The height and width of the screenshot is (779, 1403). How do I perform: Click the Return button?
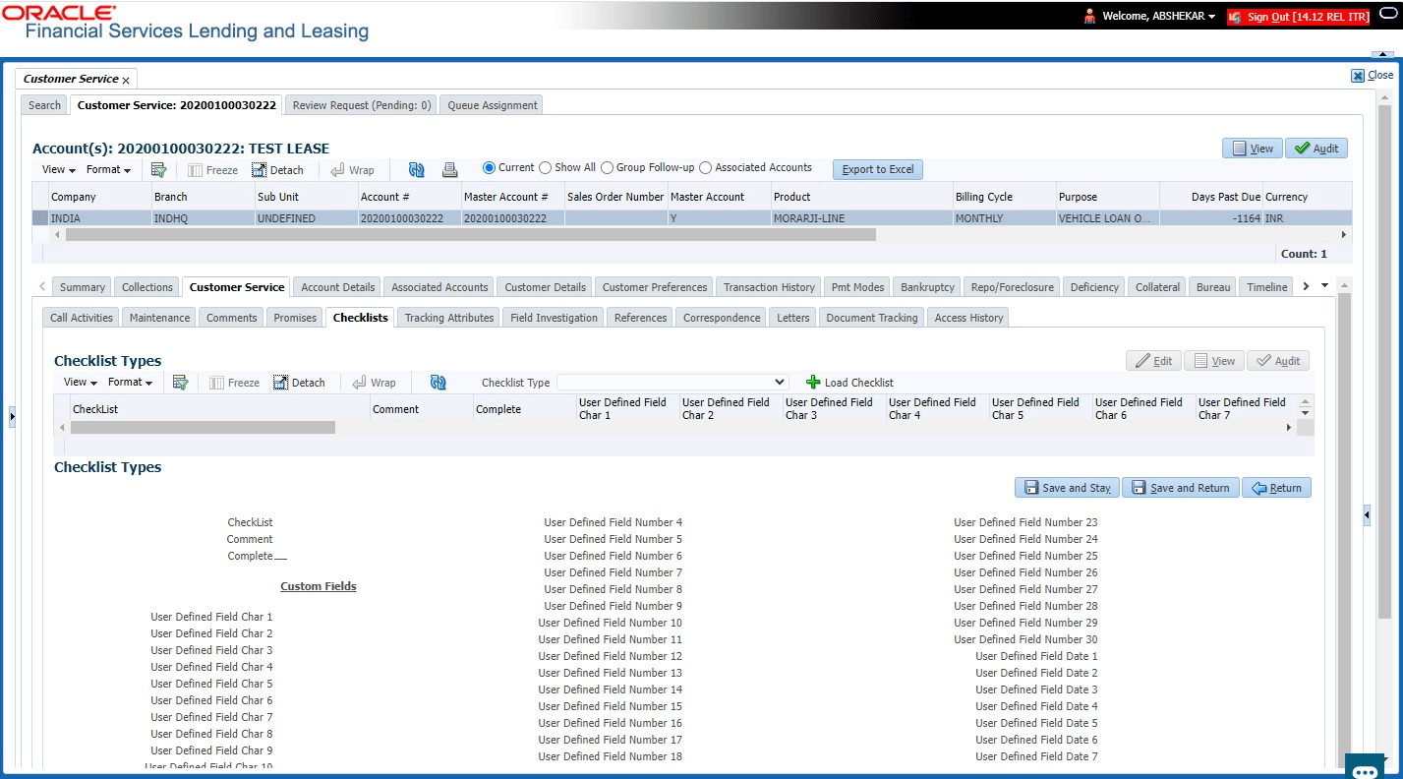coord(1276,488)
